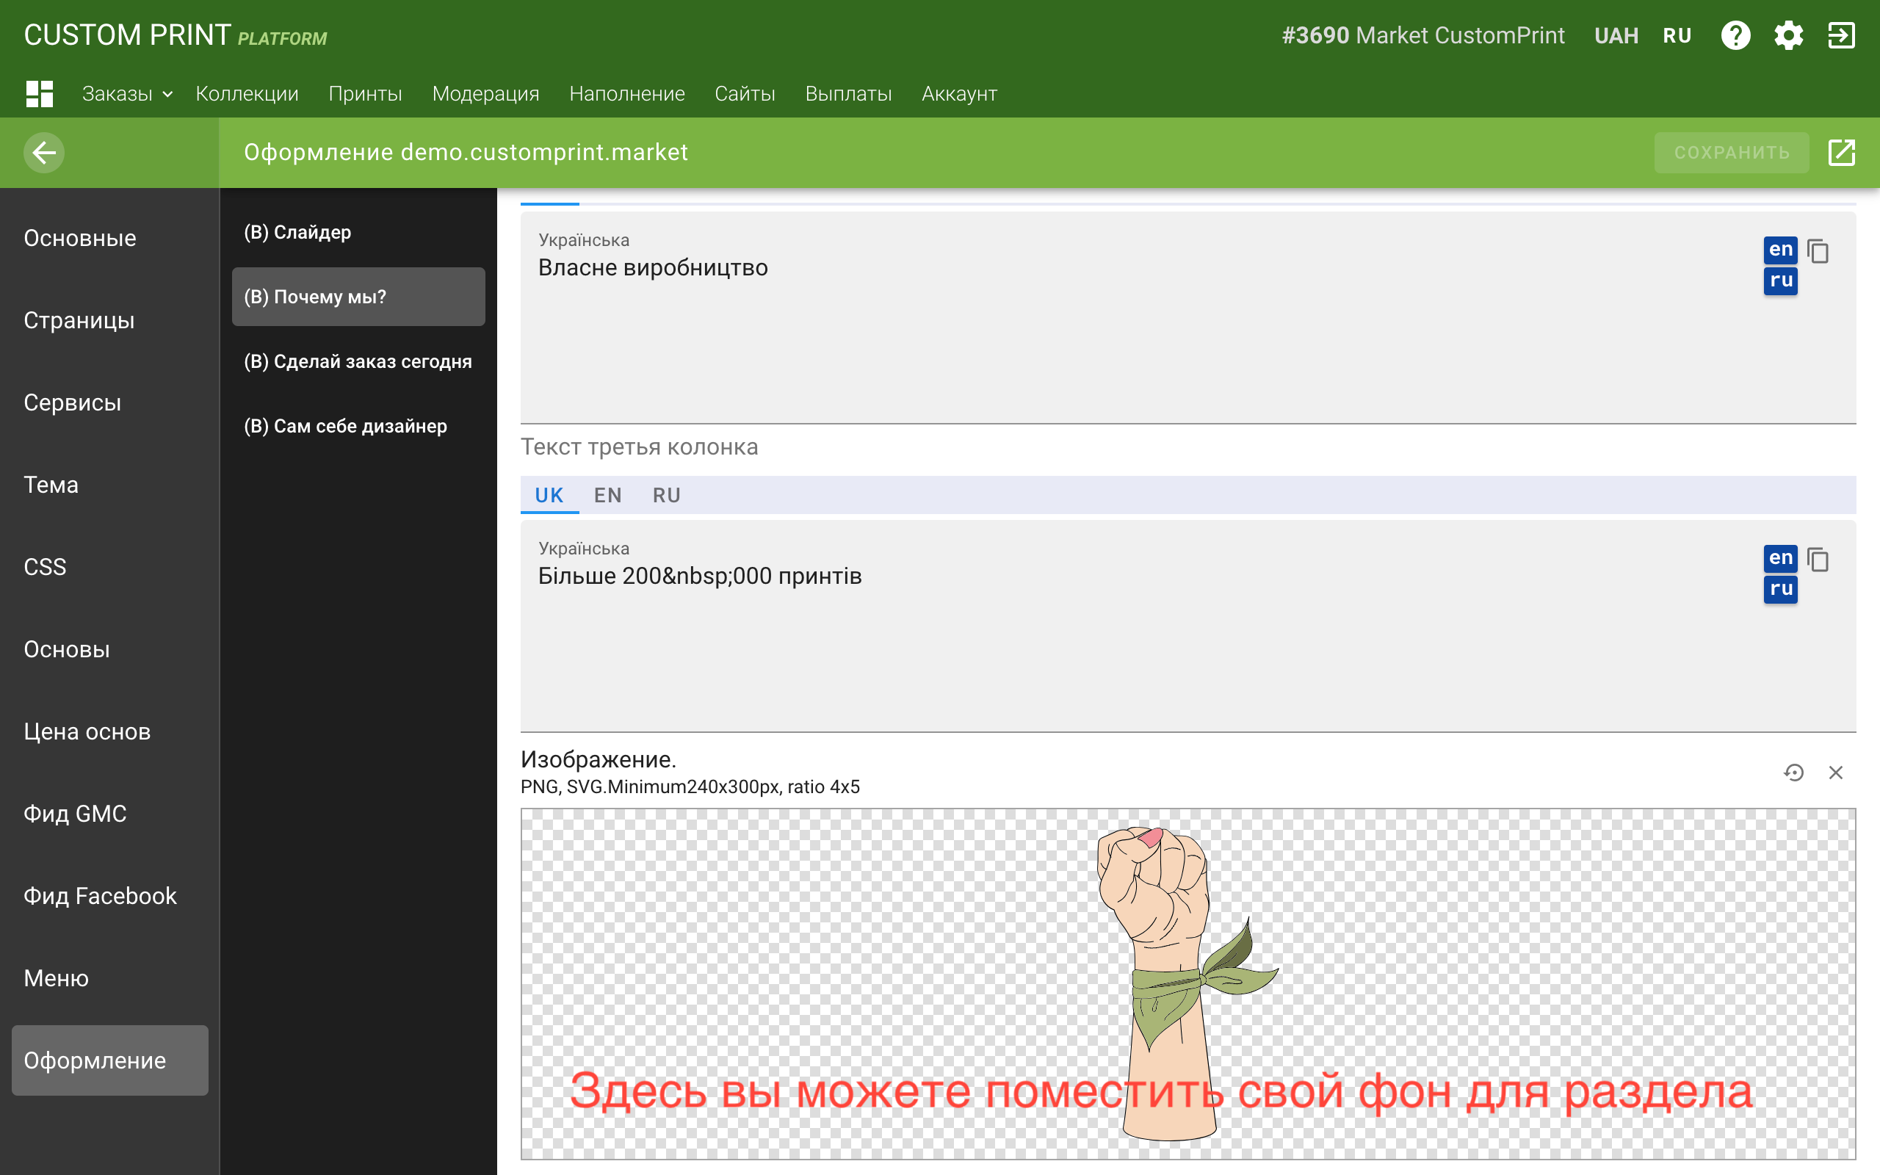Click #3690 Market CustomPrint account label
1880x1175 pixels.
(x=1422, y=36)
